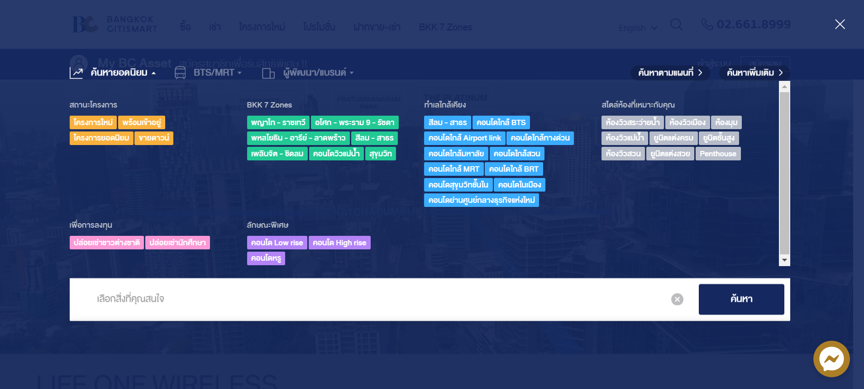This screenshot has width=864, height=389.
Task: Click the train icon beside BTS/MRT
Action: tap(180, 73)
